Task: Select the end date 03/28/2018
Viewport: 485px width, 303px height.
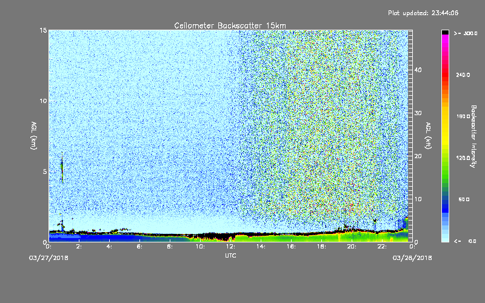Action: click(x=412, y=258)
